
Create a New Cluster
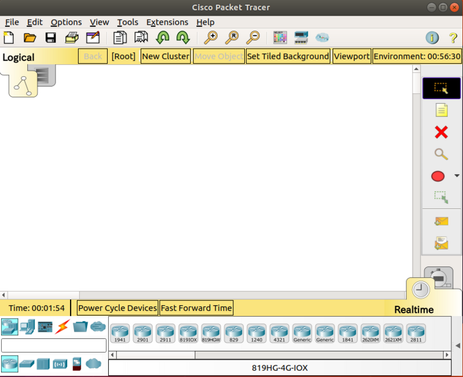[x=166, y=56]
